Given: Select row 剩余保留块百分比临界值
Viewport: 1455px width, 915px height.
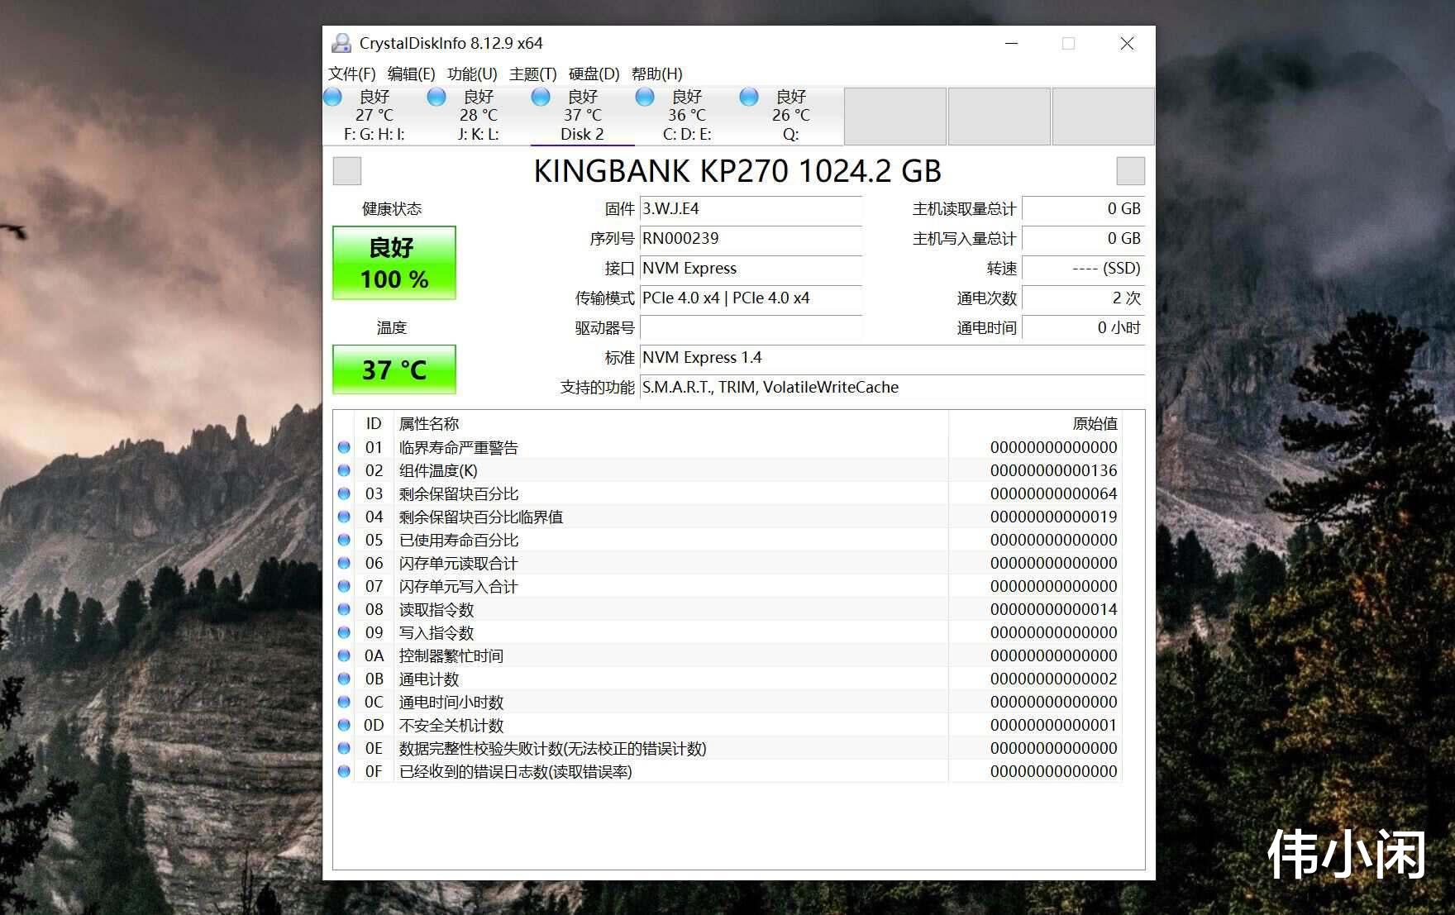Looking at the screenshot, I should 727,517.
